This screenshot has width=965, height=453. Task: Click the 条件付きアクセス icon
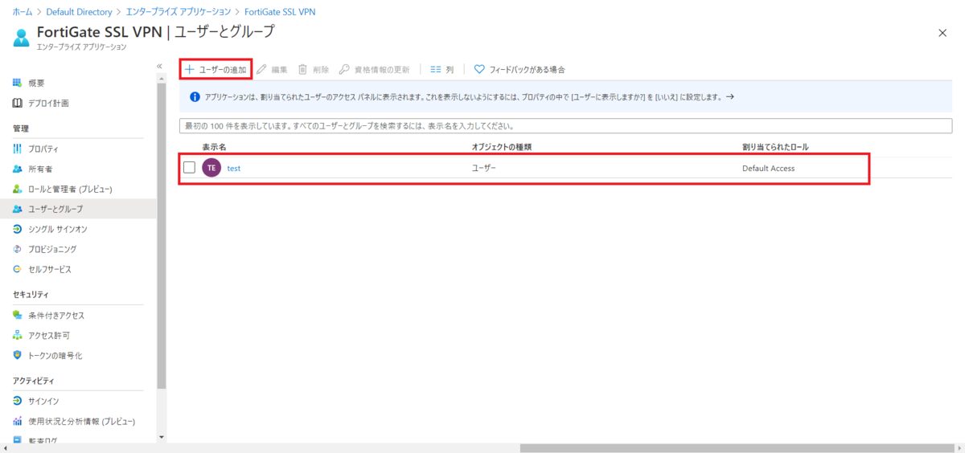click(x=18, y=316)
